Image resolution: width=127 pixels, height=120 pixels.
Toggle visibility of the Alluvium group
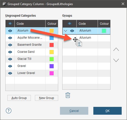point(72,31)
